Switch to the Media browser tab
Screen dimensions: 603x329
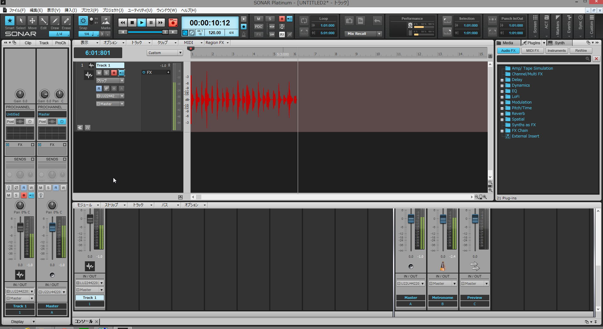(x=508, y=43)
